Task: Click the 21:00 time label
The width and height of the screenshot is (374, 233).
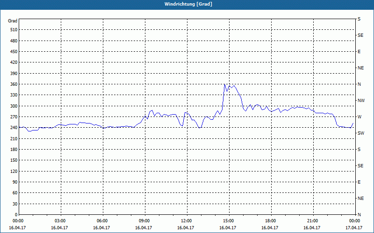Action: click(312, 221)
